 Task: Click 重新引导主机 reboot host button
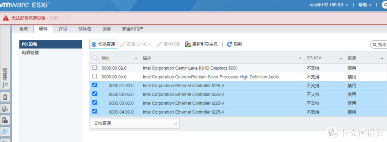(x=202, y=44)
